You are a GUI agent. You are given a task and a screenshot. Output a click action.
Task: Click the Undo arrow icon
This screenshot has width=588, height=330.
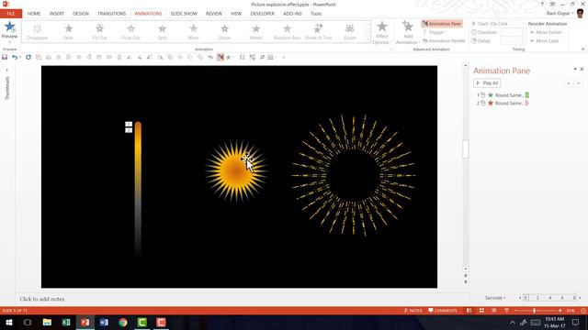(15, 57)
